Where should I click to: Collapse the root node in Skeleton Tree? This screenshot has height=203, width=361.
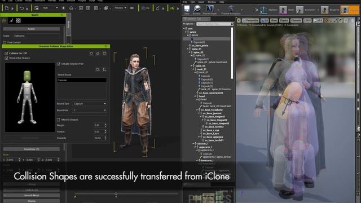[x=184, y=29]
